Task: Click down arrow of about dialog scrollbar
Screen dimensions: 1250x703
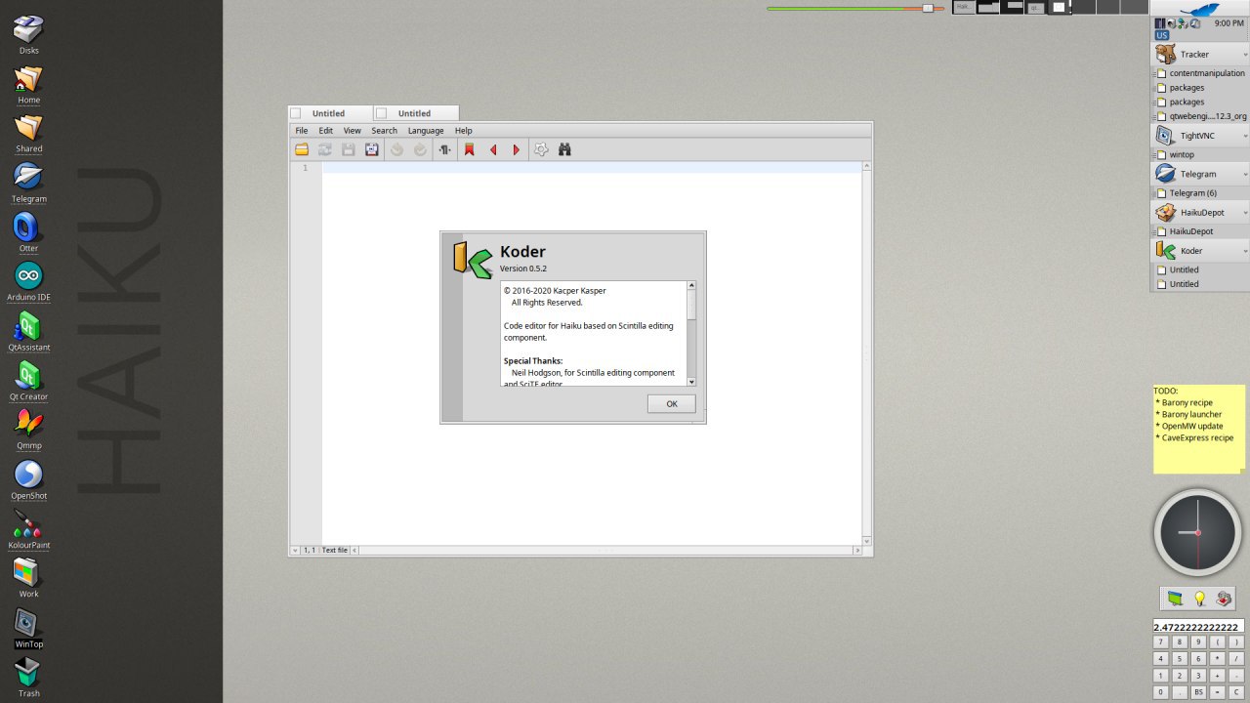Action: coord(691,382)
